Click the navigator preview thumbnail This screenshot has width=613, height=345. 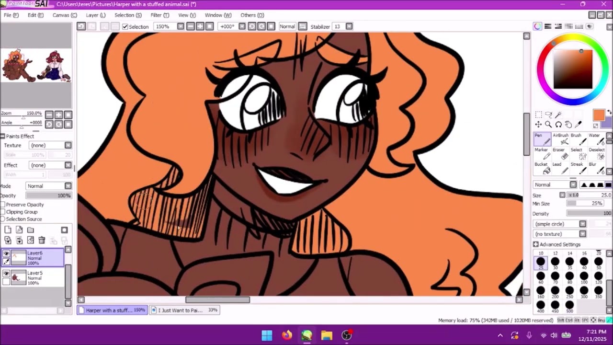pyautogui.click(x=36, y=66)
